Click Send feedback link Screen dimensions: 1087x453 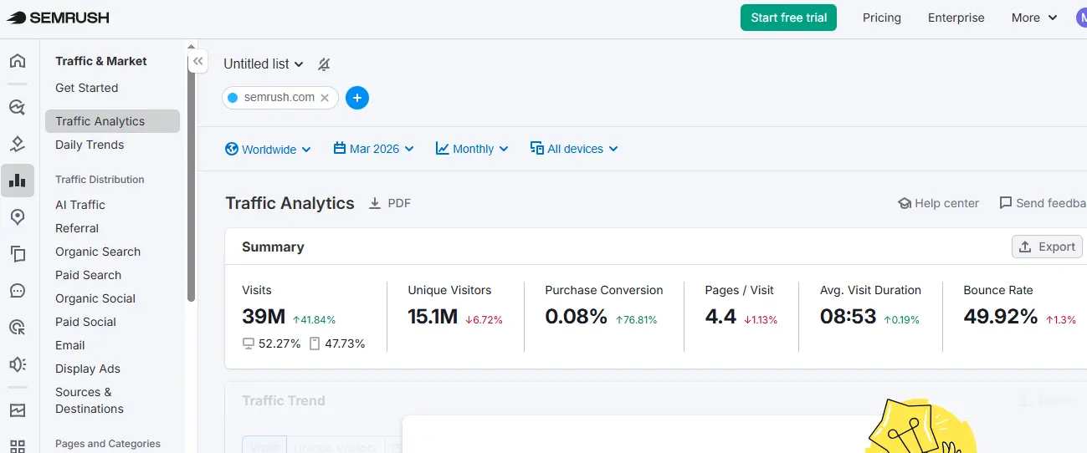(x=1043, y=203)
